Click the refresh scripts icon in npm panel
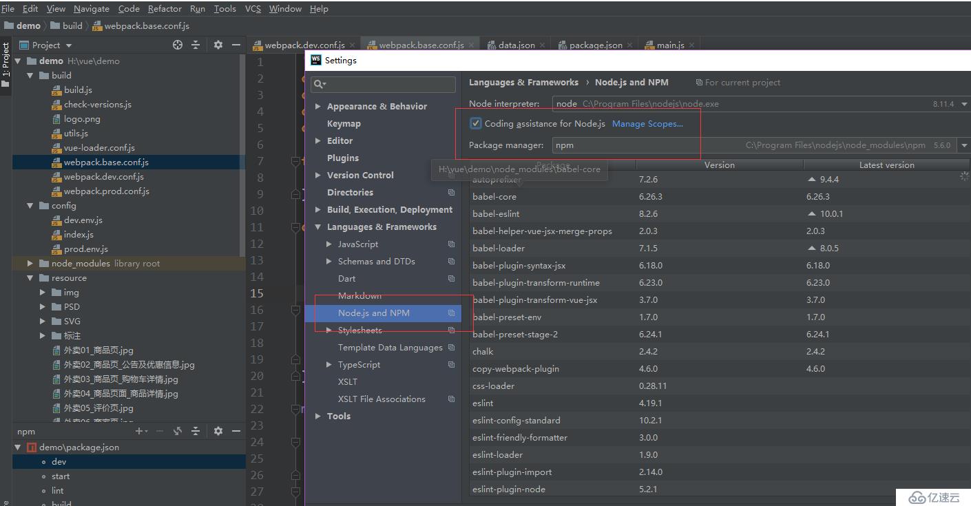 point(178,431)
